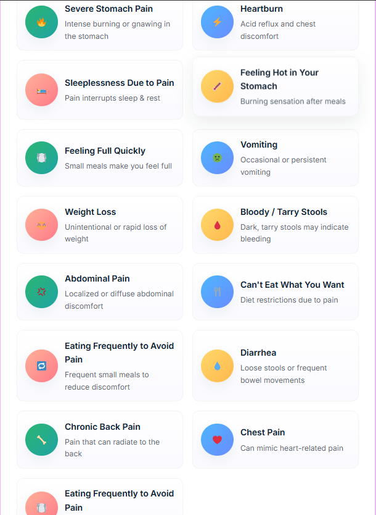This screenshot has height=515, width=376.
Task: Click the lightning bolt Heartburn icon
Action: pos(217,22)
